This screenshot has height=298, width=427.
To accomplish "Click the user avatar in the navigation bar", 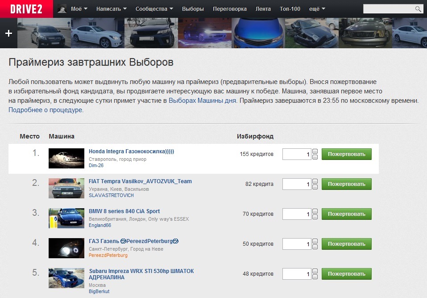I will click(62, 9).
